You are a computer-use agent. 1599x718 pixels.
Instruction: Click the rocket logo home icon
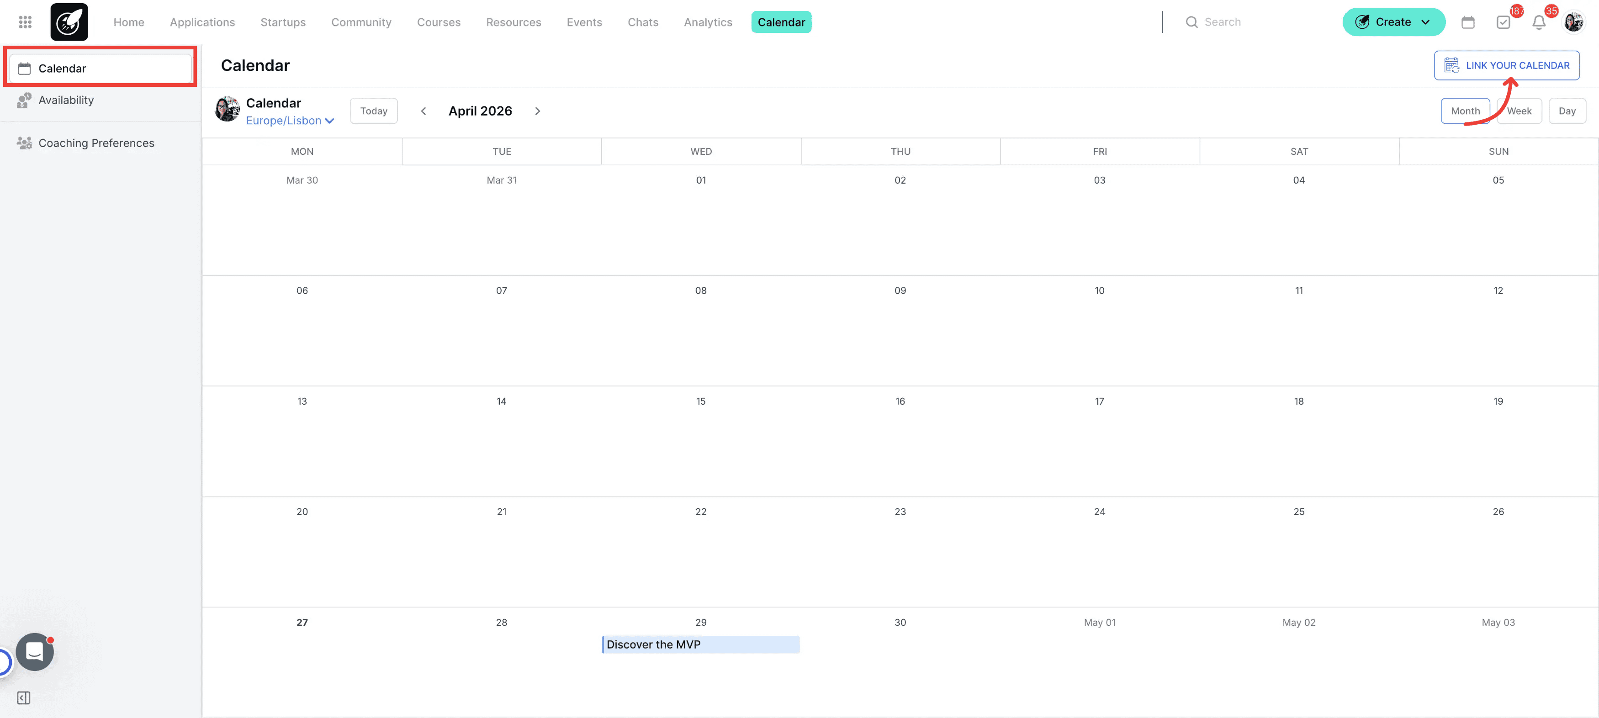tap(69, 22)
